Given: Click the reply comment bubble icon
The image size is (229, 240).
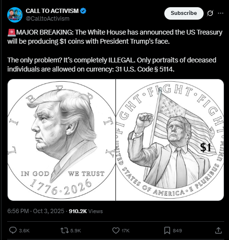Looking at the screenshot, I should [x=13, y=230].
